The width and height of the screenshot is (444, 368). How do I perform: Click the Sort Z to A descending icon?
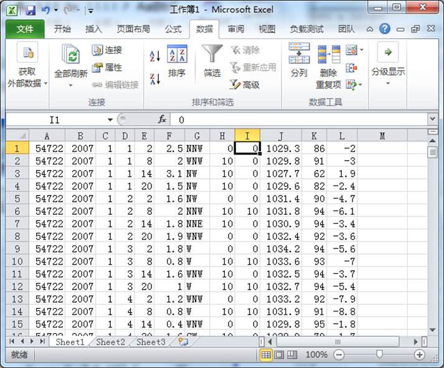coord(155,78)
